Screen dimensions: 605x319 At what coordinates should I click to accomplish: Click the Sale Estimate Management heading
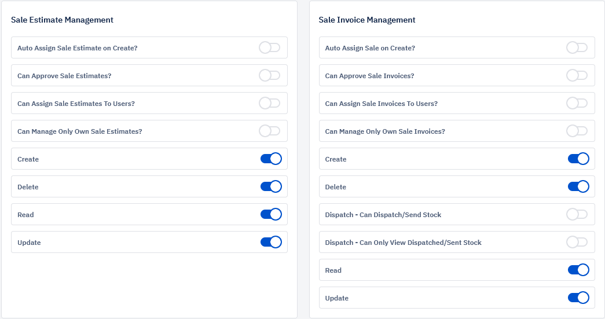(62, 20)
